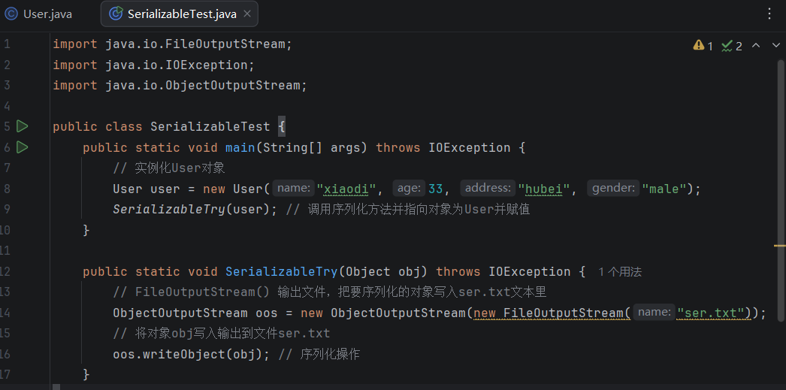Click 'oos.writeObject(obj)' statement
Screen dimensions: 786x390
coord(192,355)
